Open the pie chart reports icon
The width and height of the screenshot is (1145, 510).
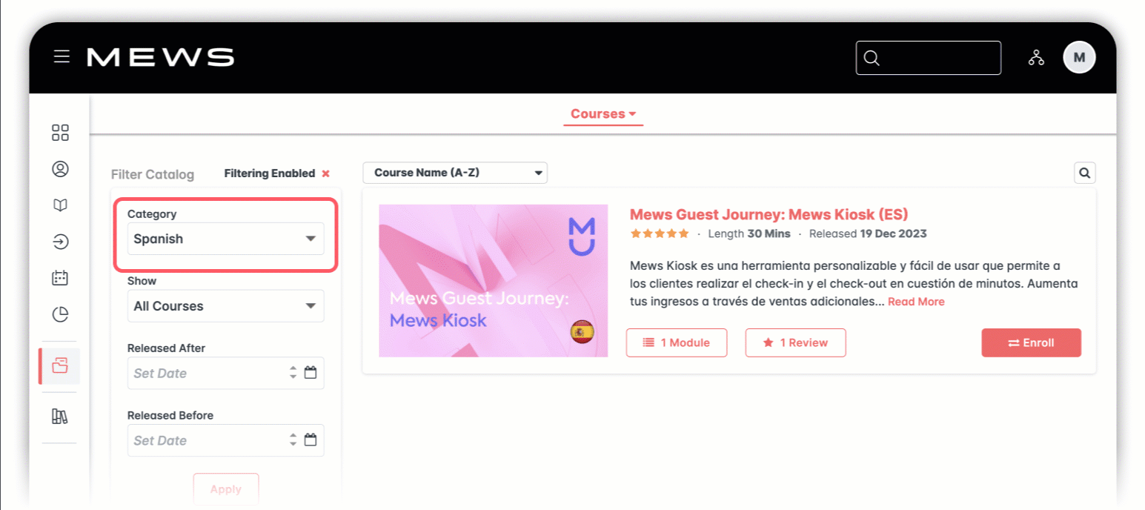60,314
